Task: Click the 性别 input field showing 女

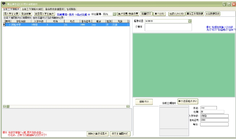Action: tap(212, 112)
